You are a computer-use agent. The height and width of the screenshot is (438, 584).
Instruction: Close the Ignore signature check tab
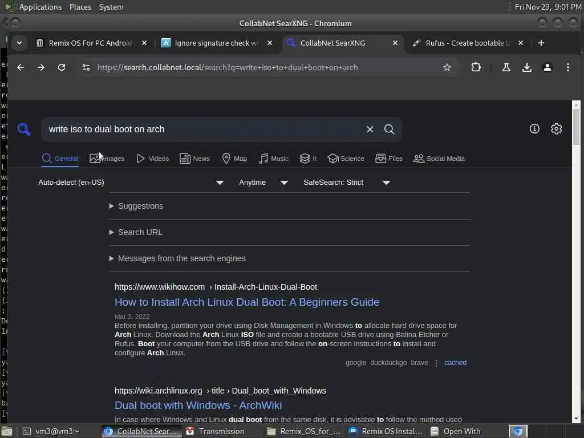tap(270, 43)
